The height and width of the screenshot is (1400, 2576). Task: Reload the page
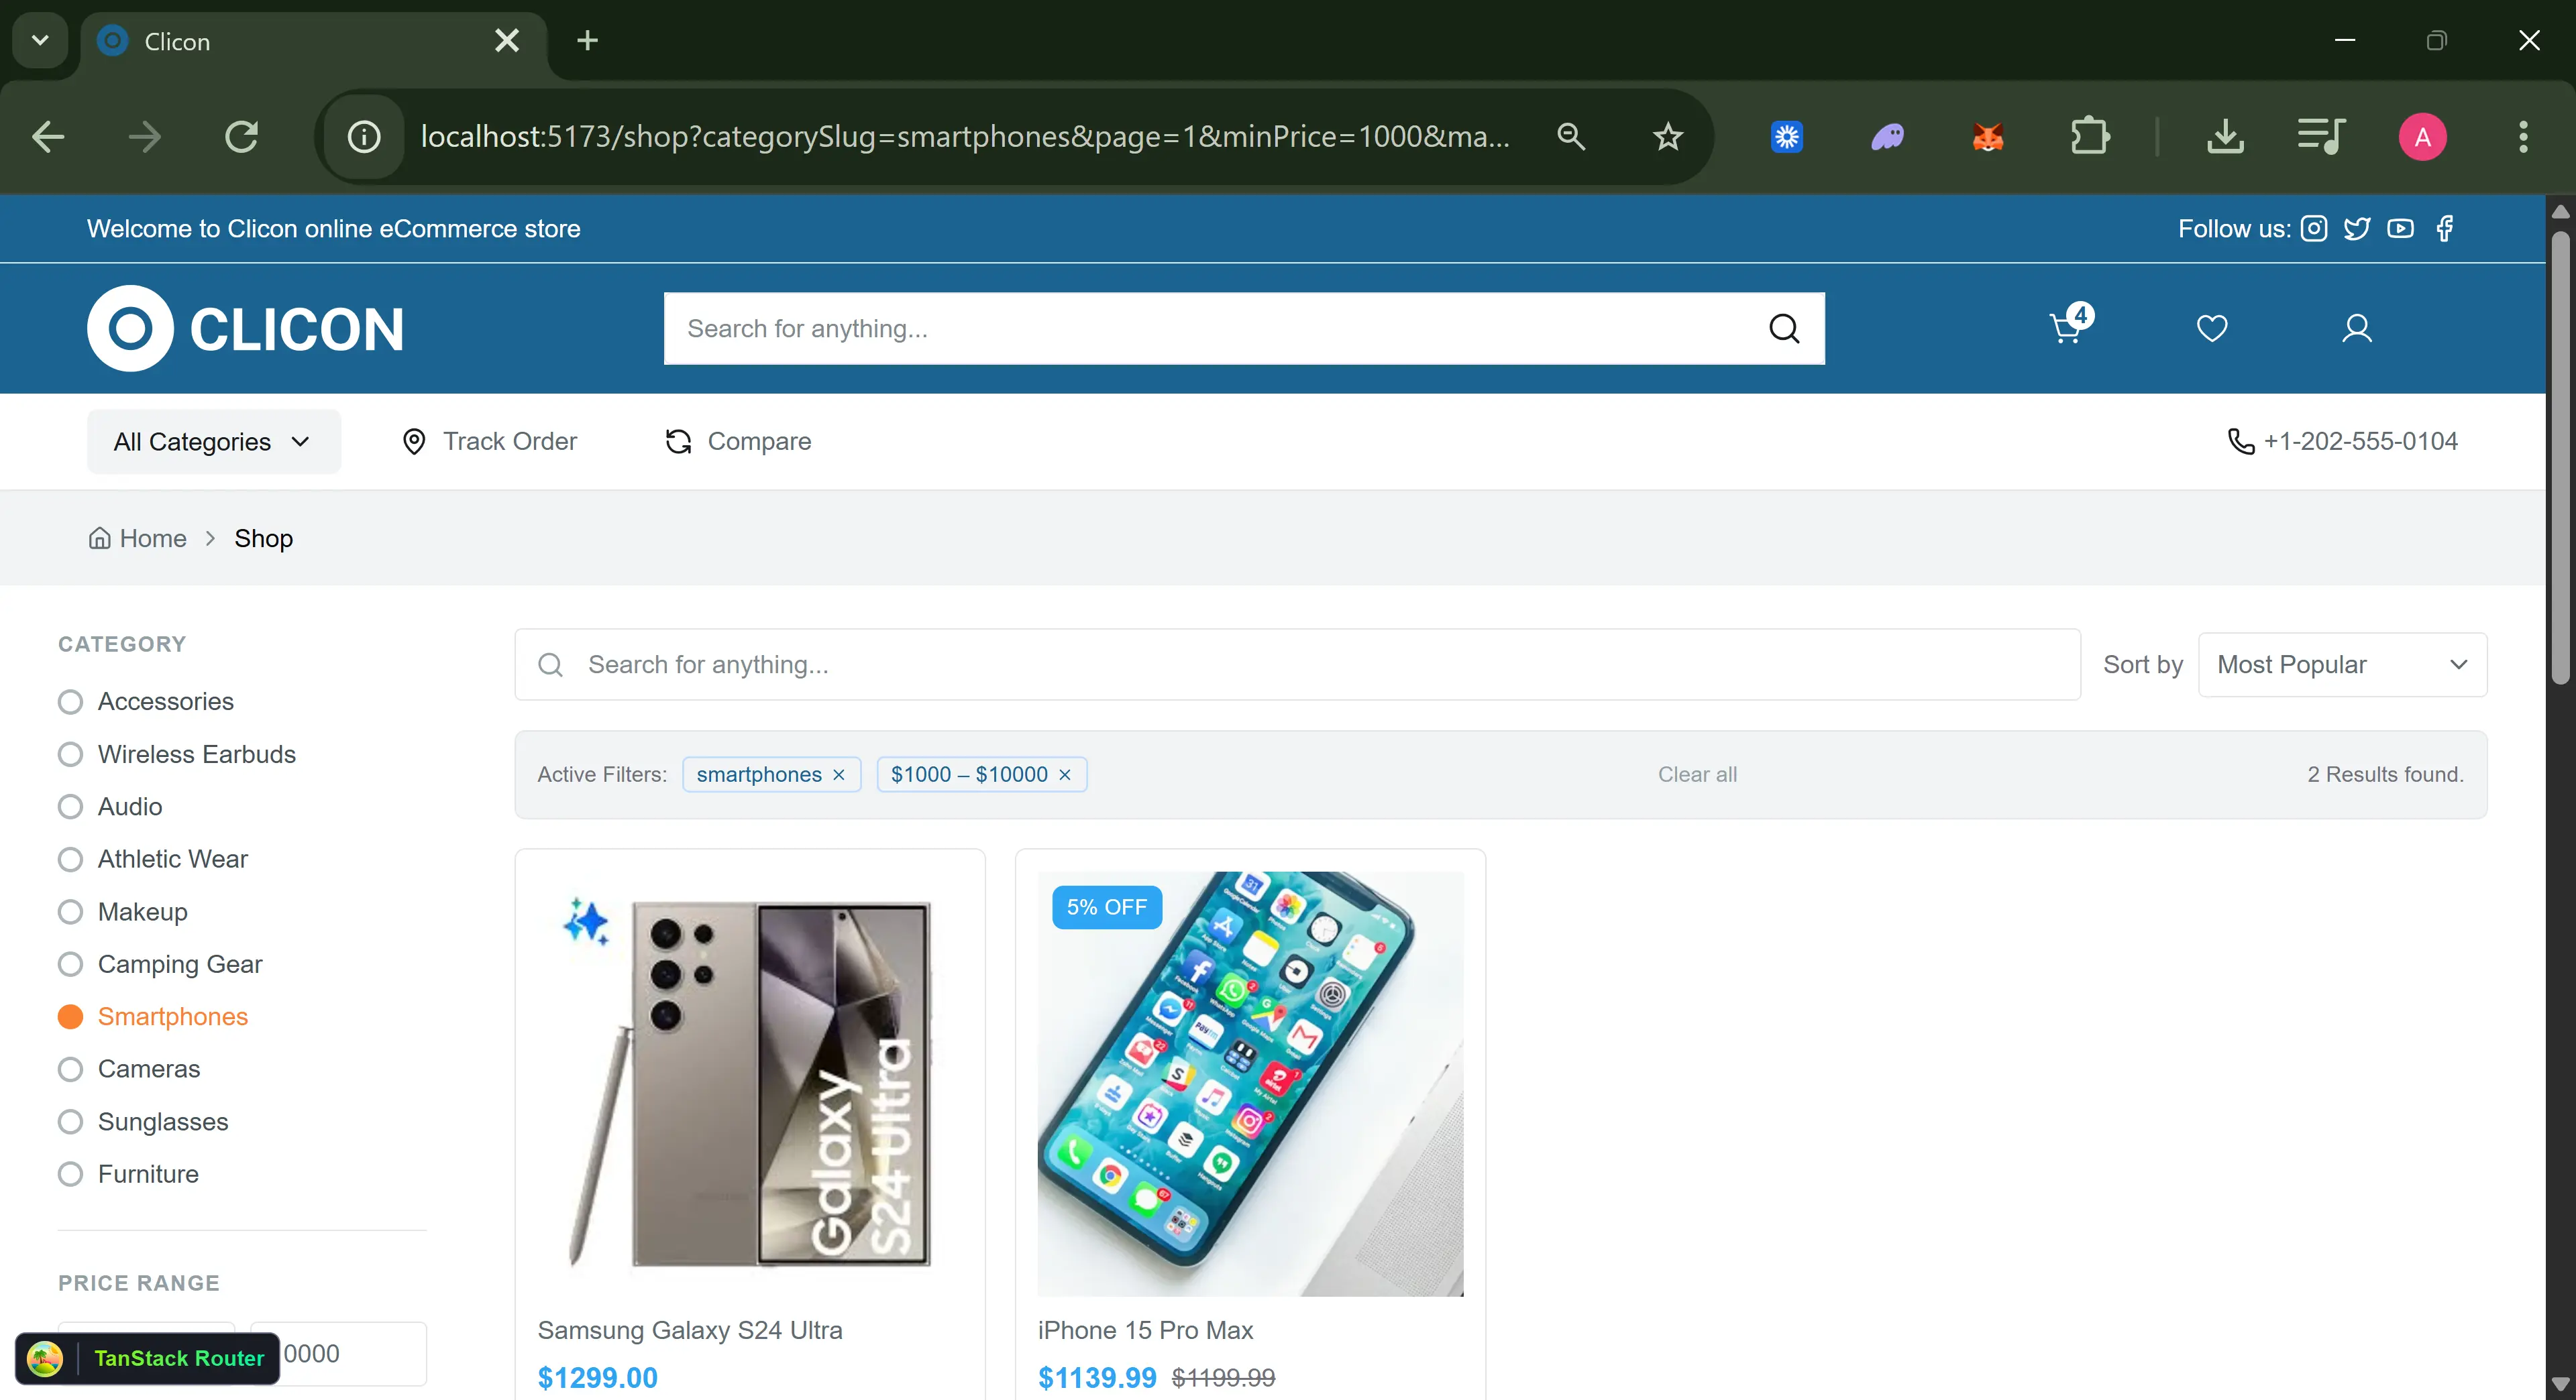pos(241,137)
